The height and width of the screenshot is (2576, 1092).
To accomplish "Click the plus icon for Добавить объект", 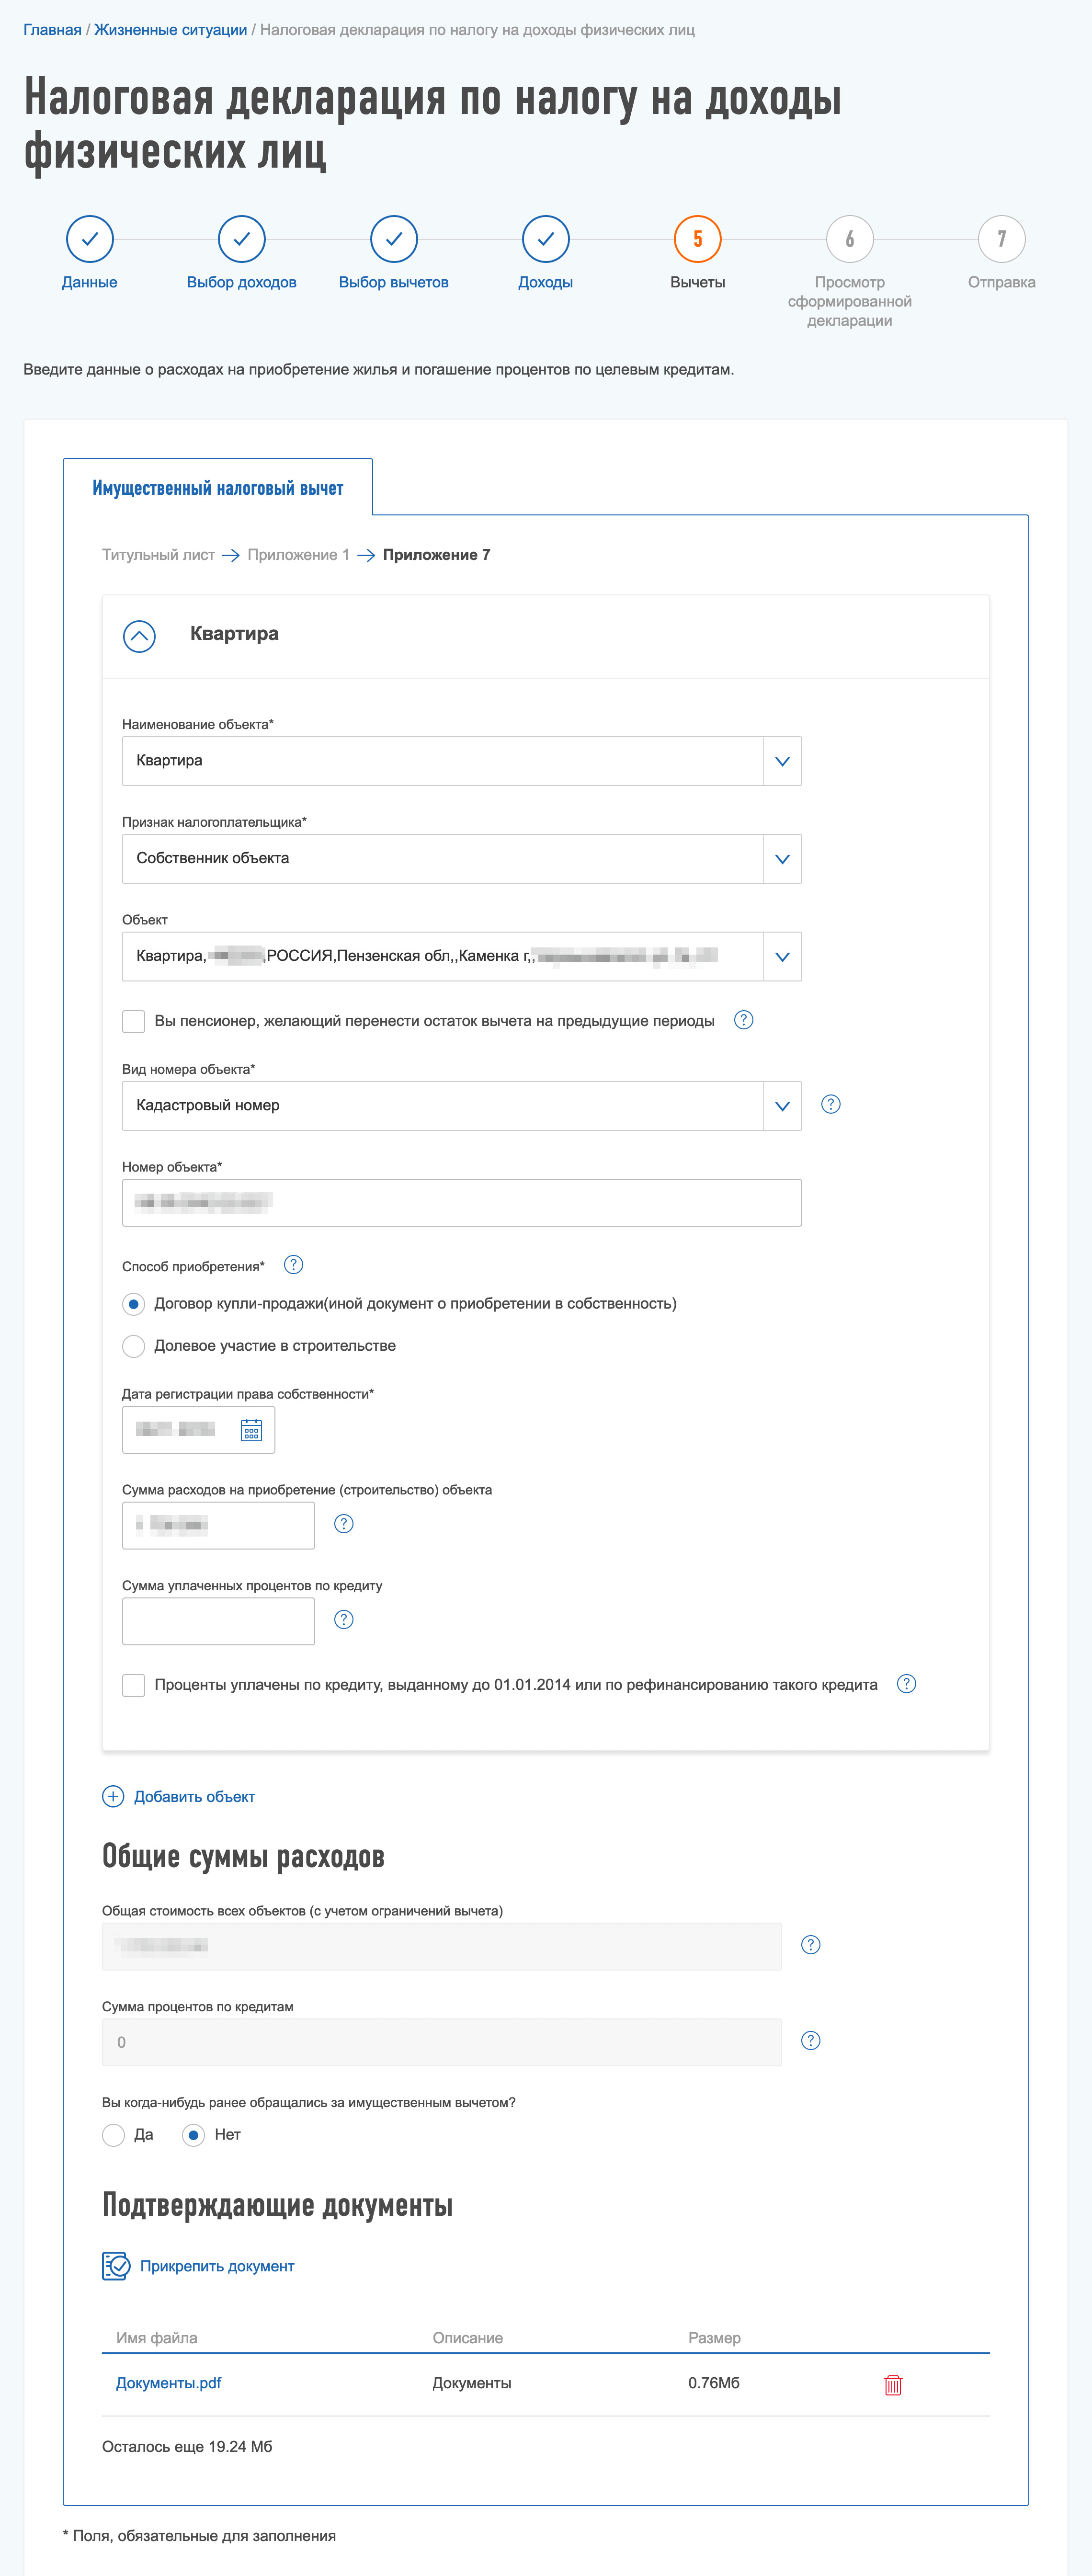I will pyautogui.click(x=113, y=1796).
